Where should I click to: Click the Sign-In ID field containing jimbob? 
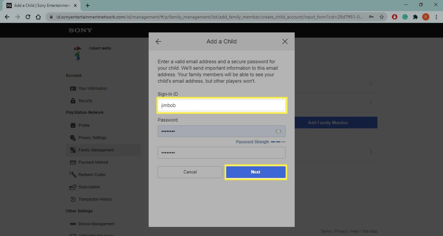pos(222,105)
